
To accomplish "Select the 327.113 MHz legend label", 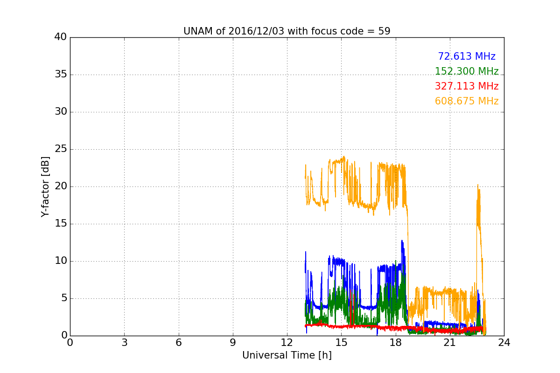I will [x=467, y=86].
